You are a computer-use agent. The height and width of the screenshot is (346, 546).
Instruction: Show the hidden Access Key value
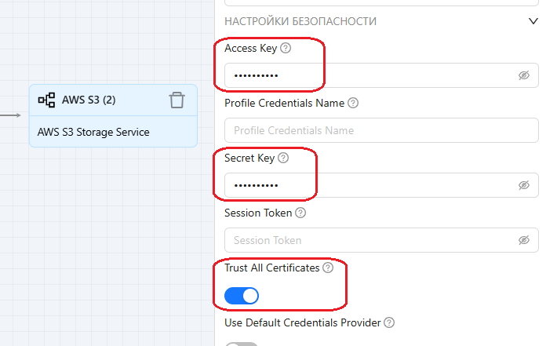pos(525,75)
